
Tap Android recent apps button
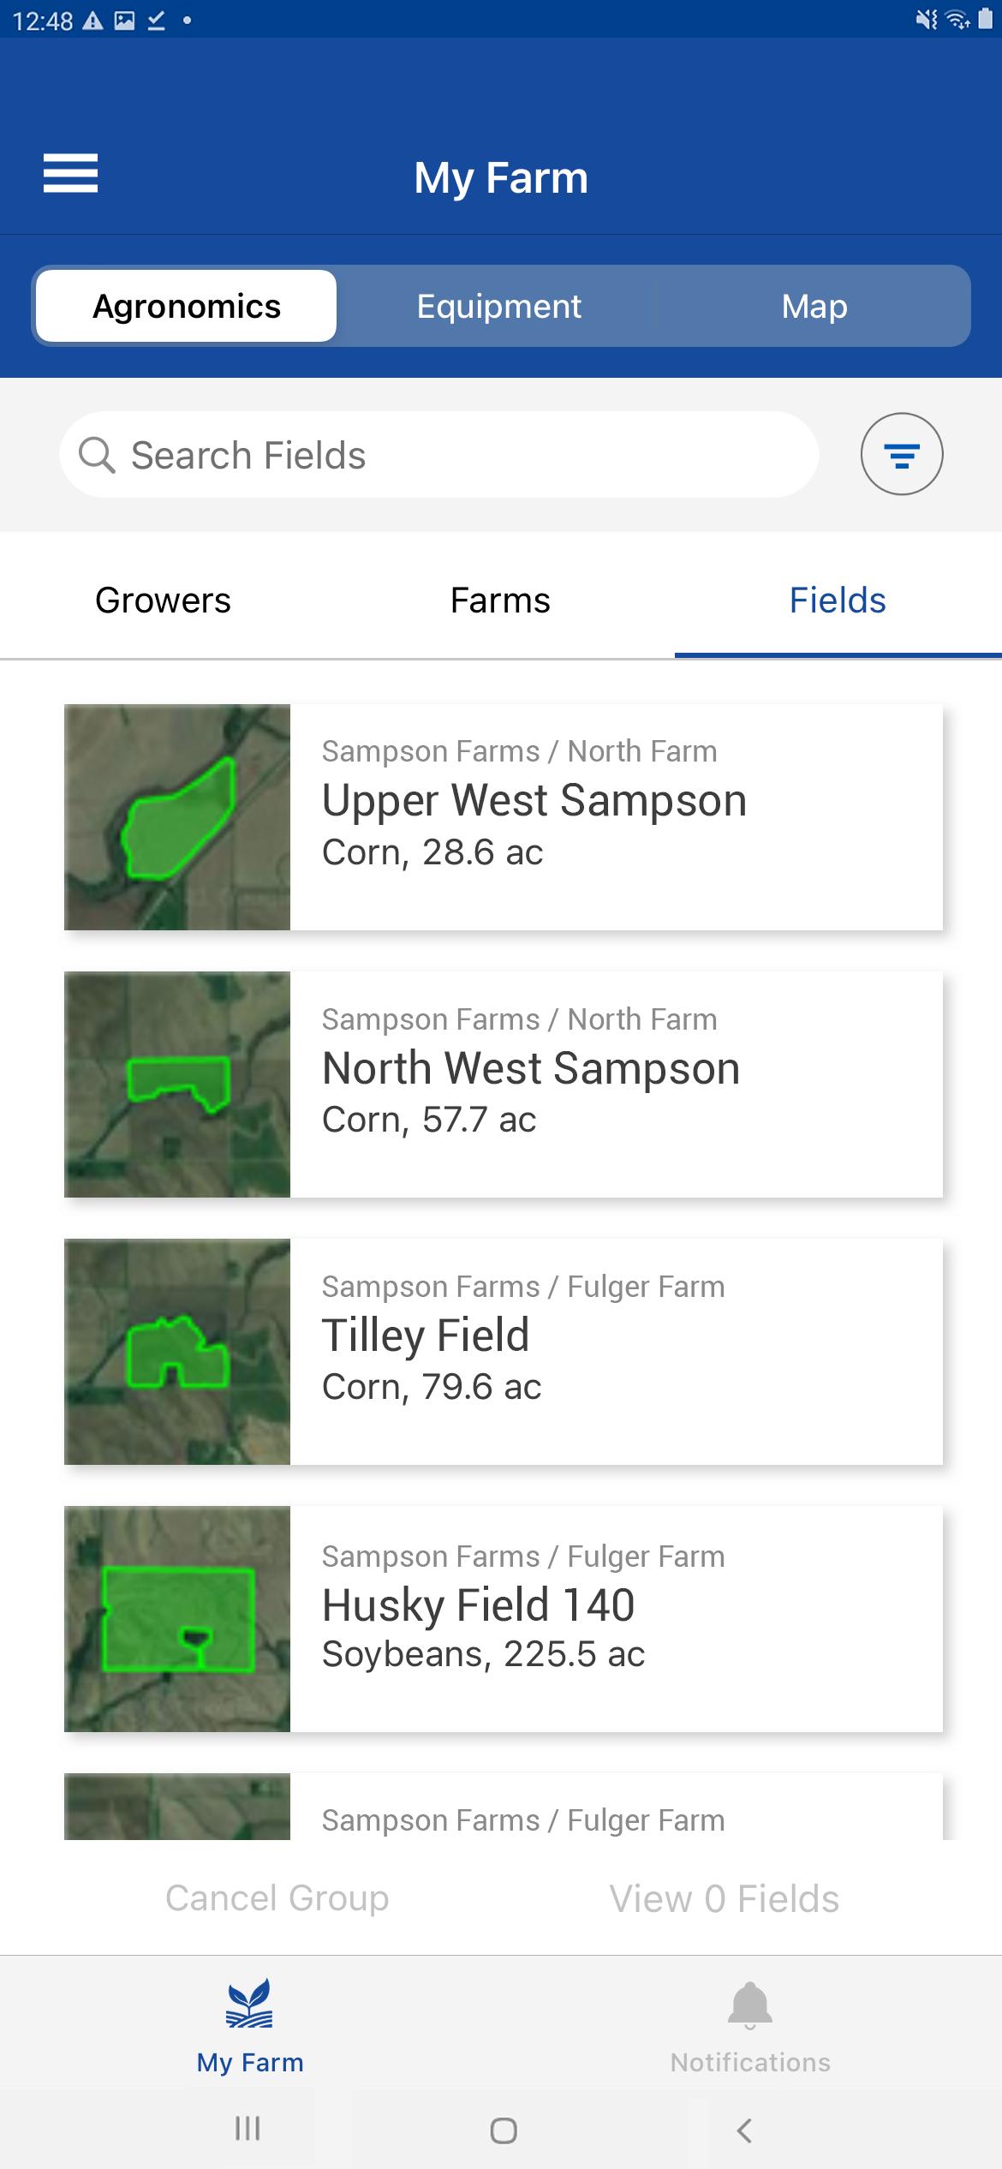248,2128
